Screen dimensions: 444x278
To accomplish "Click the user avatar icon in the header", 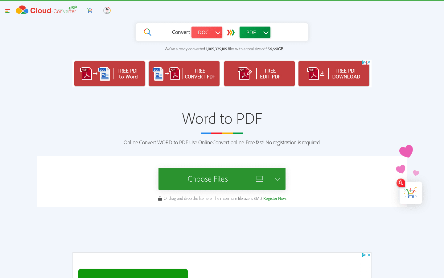I will [107, 10].
